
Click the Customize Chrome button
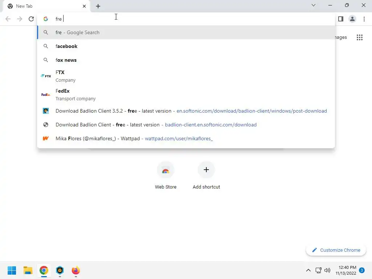tap(336, 250)
